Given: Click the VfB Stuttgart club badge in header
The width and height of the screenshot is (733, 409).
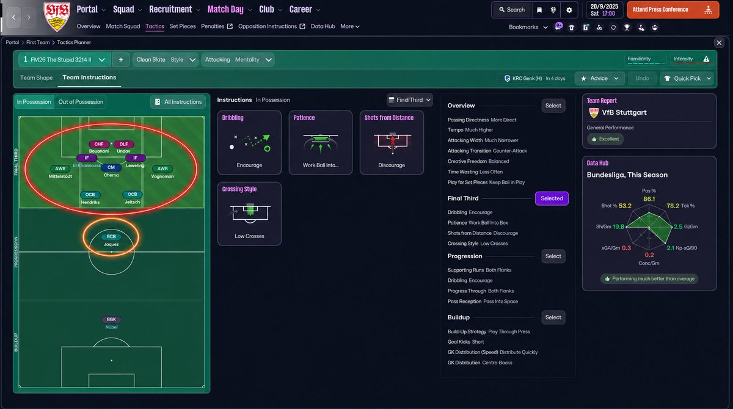Looking at the screenshot, I should point(57,17).
